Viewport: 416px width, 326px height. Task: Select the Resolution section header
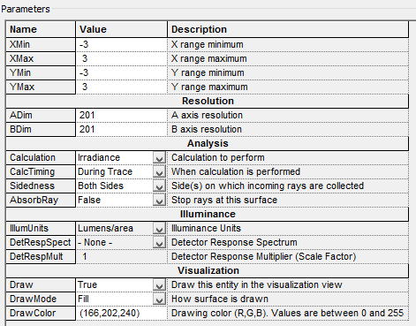[x=208, y=101]
